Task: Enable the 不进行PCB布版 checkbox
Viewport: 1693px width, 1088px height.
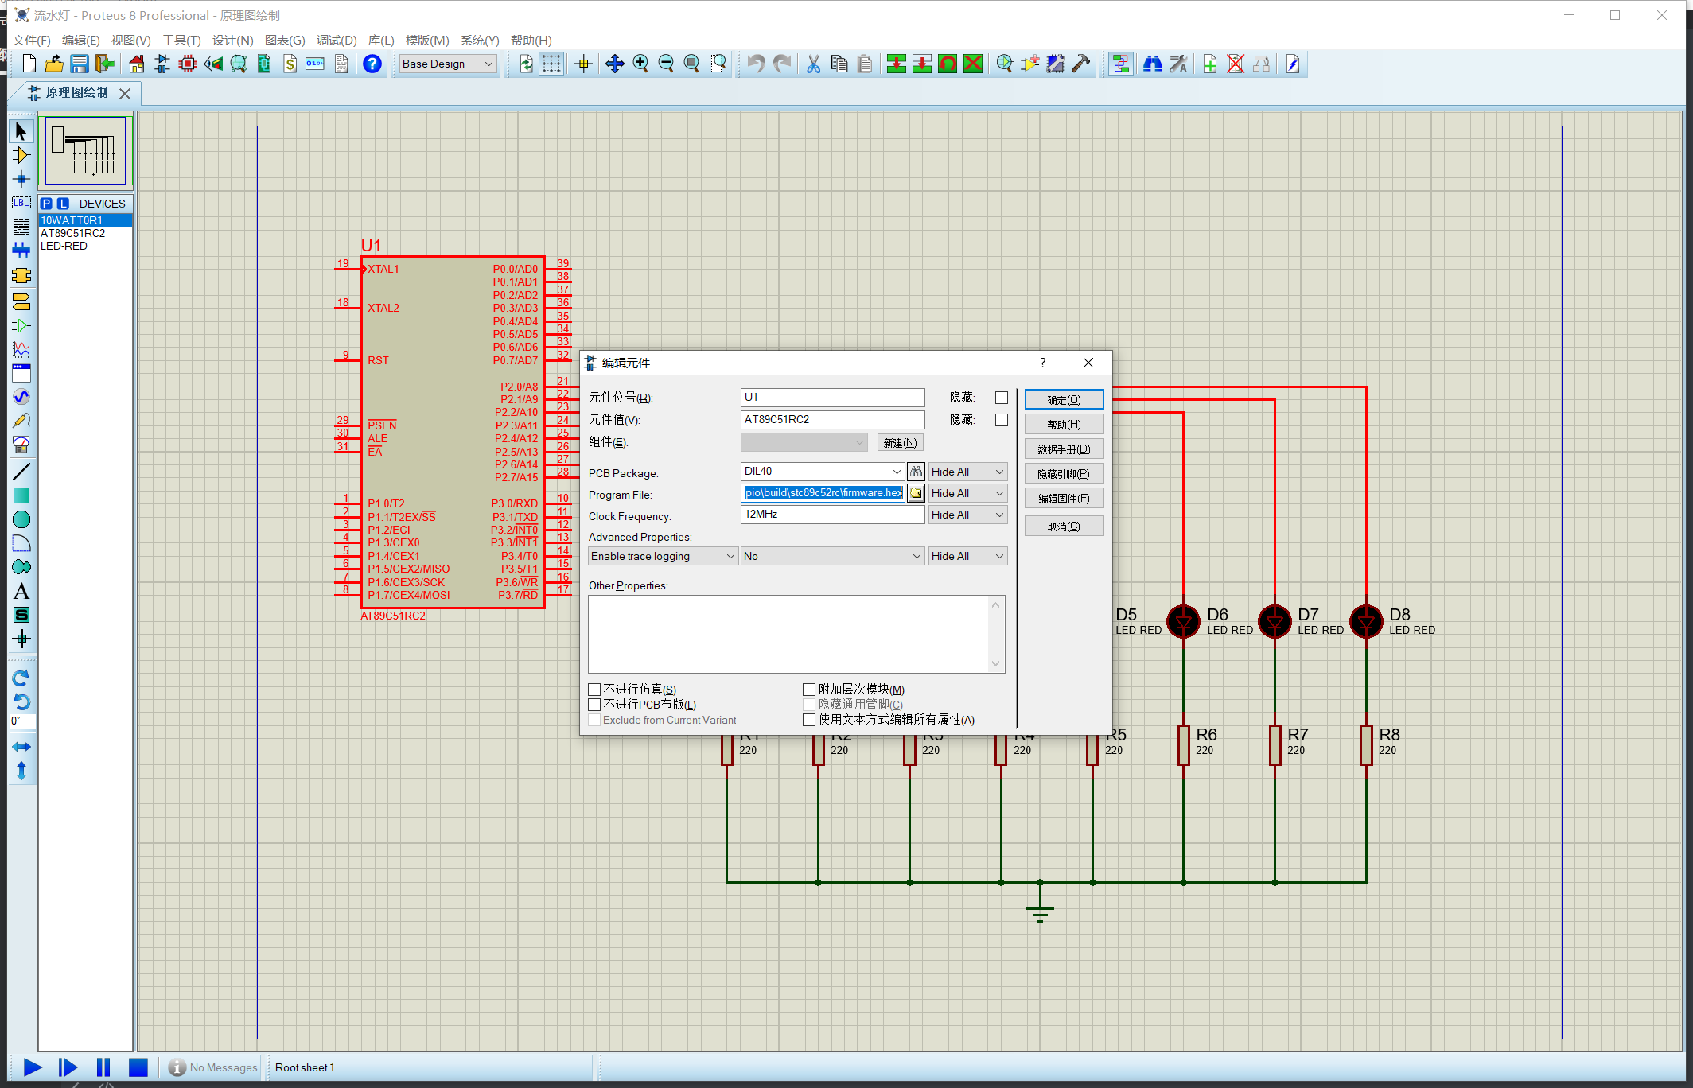Action: 594,705
